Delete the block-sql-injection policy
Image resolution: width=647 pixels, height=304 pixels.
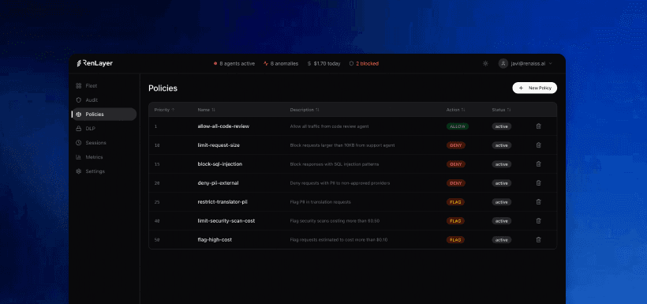click(x=538, y=164)
